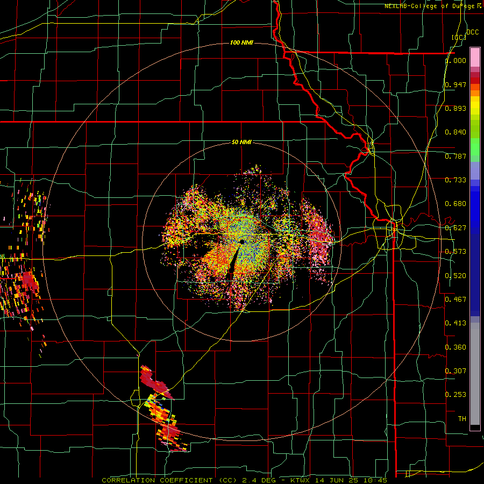484x484 pixels.
Task: Click the 0.627 color scale value
Action: pyautogui.click(x=455, y=228)
